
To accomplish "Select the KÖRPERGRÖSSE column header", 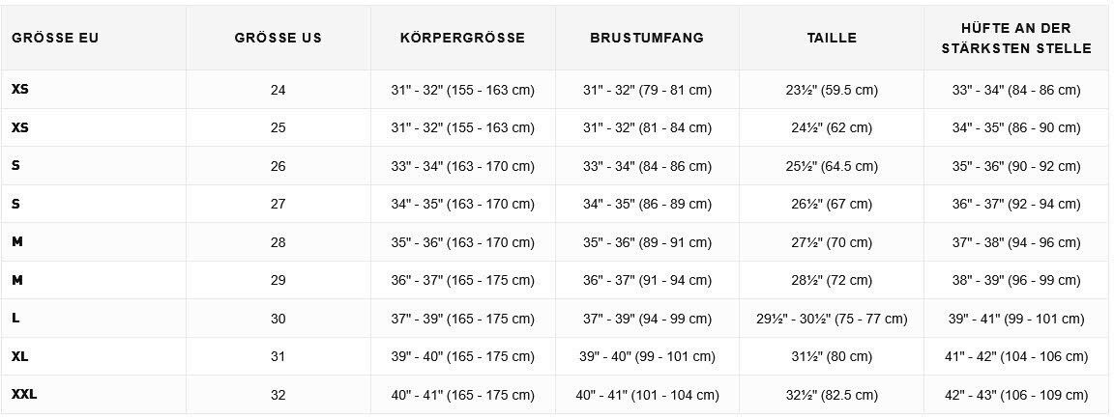I will click(462, 39).
